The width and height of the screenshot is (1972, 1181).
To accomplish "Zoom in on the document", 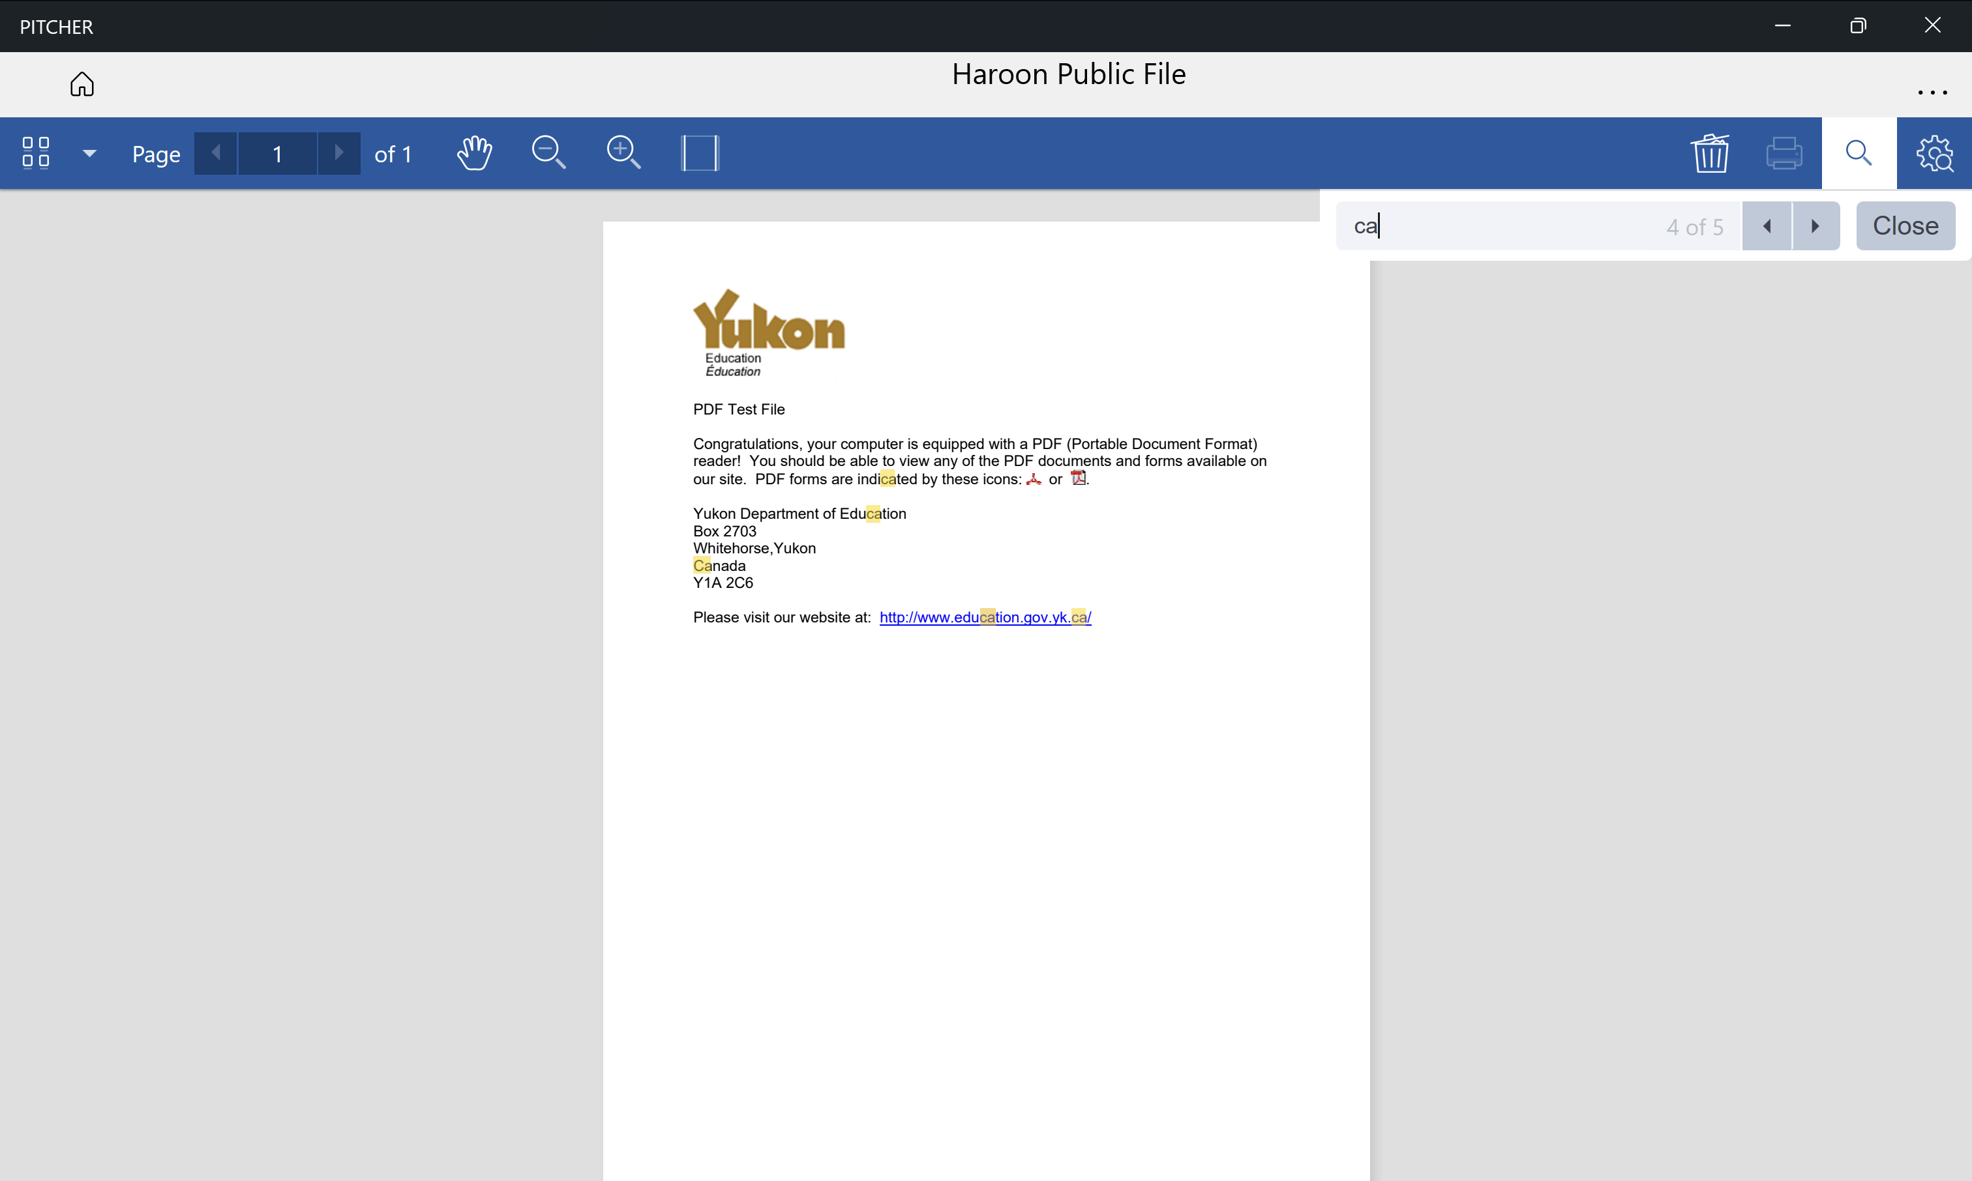I will 623,153.
